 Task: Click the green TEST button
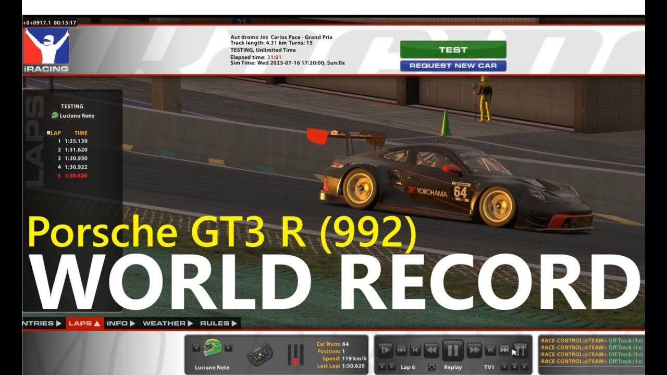pos(453,49)
